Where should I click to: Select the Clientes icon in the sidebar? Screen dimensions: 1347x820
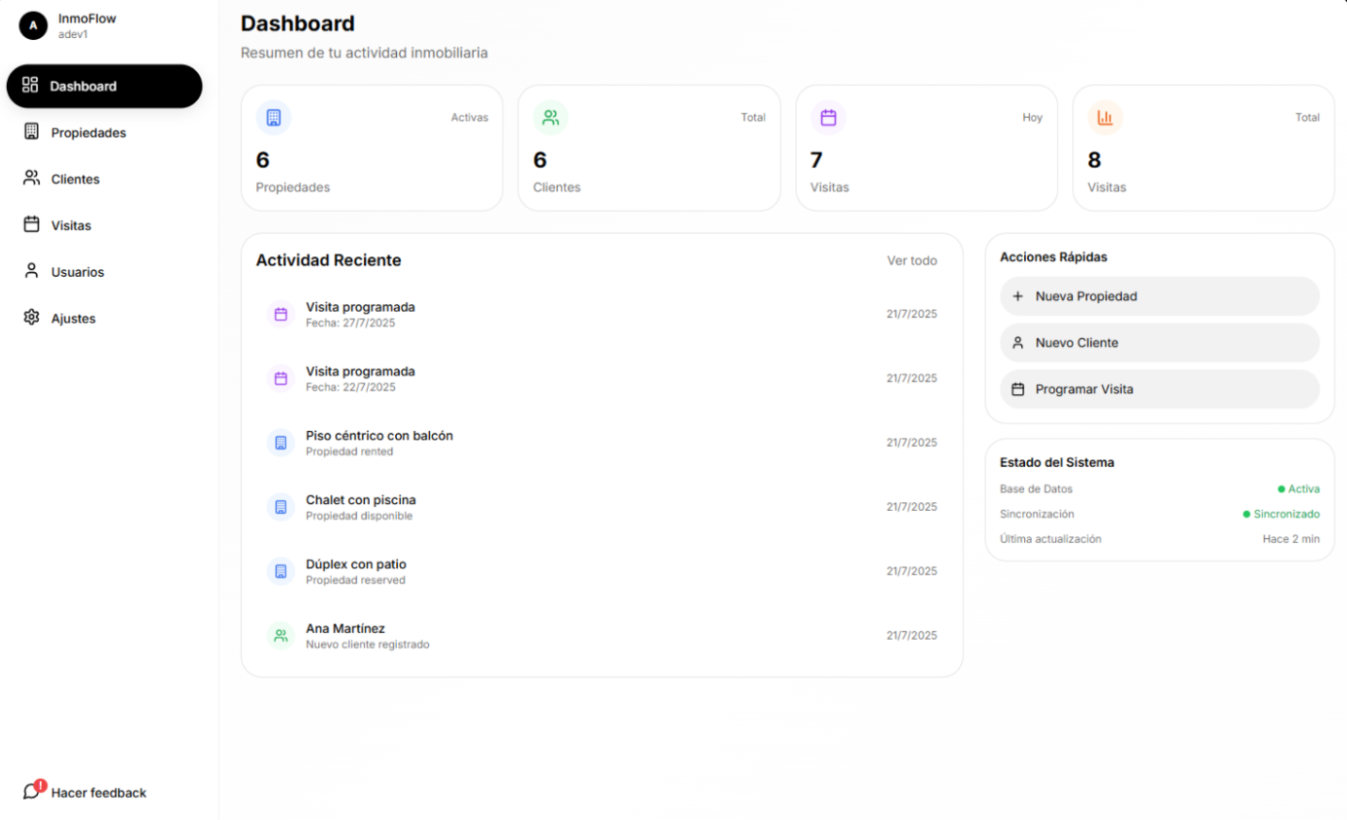point(32,178)
